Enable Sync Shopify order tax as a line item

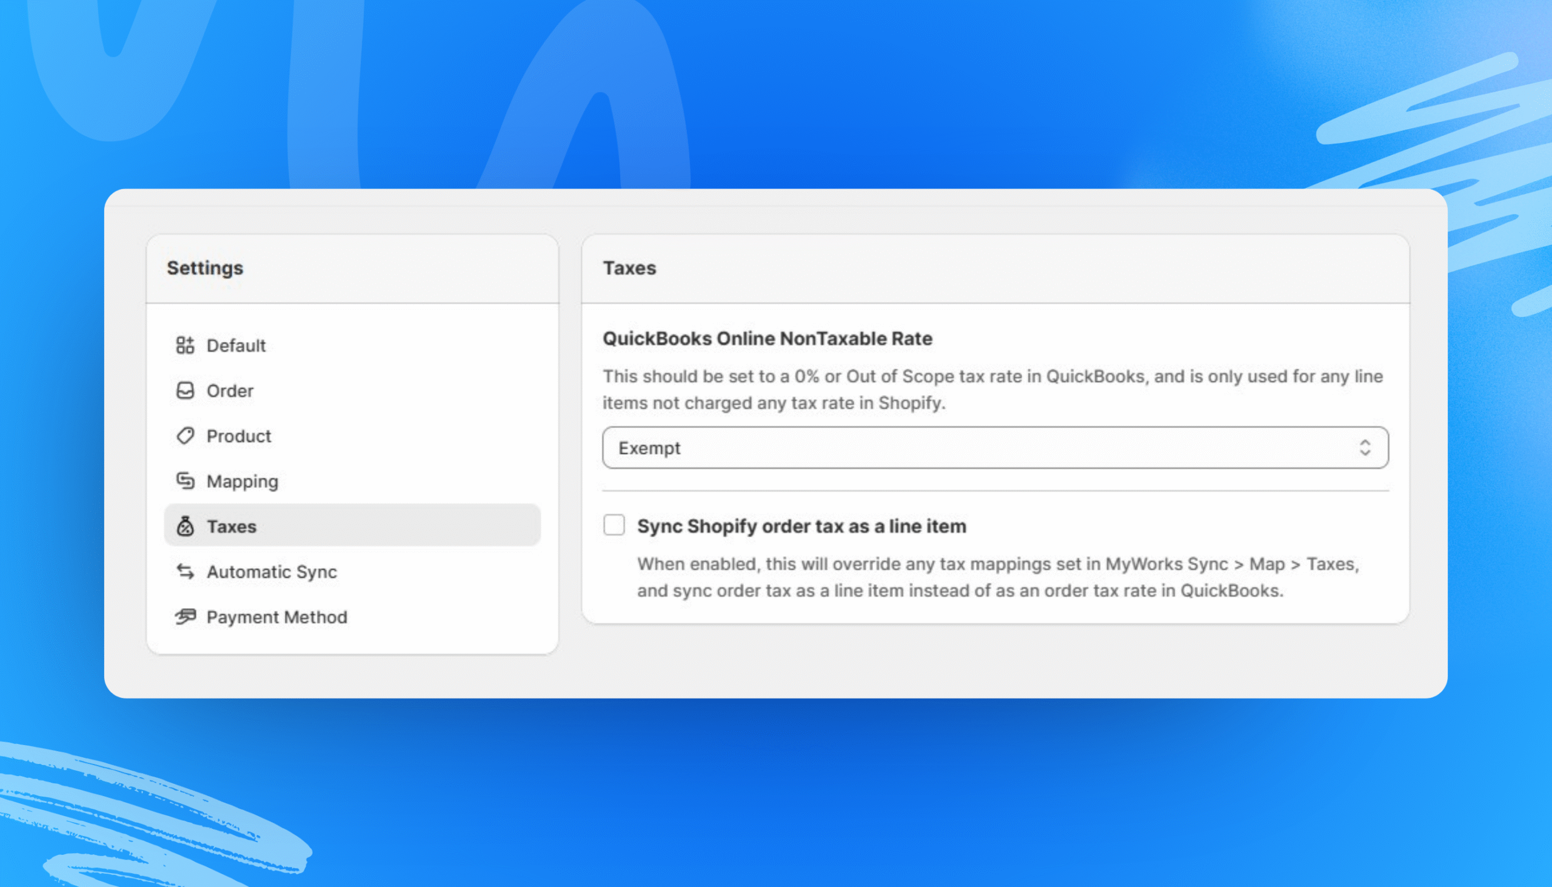pos(614,525)
